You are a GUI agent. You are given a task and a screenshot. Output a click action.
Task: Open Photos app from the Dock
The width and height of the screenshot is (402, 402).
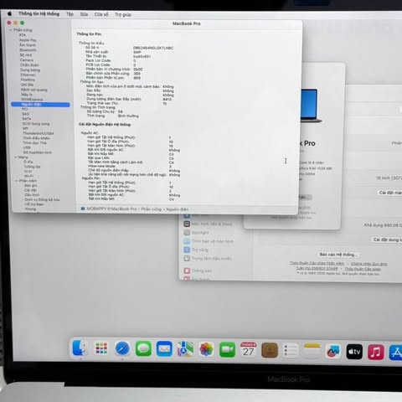[206, 349]
